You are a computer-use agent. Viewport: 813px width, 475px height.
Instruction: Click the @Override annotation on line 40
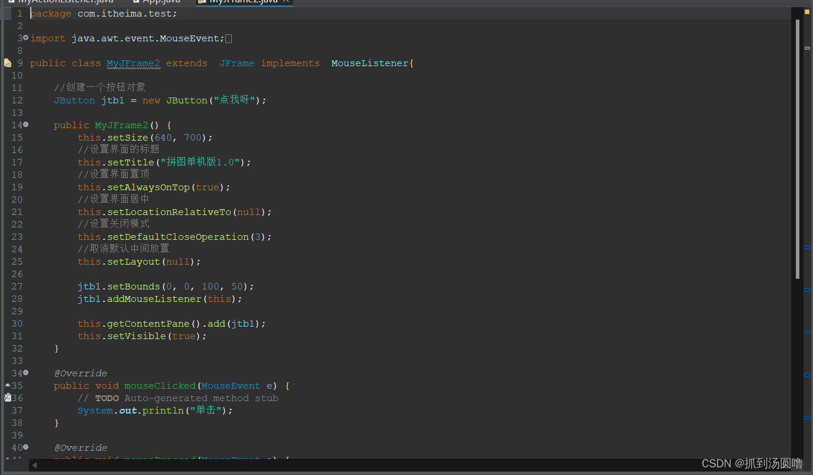point(80,448)
